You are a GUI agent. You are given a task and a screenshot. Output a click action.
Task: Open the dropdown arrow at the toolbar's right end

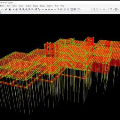click(x=119, y=9)
